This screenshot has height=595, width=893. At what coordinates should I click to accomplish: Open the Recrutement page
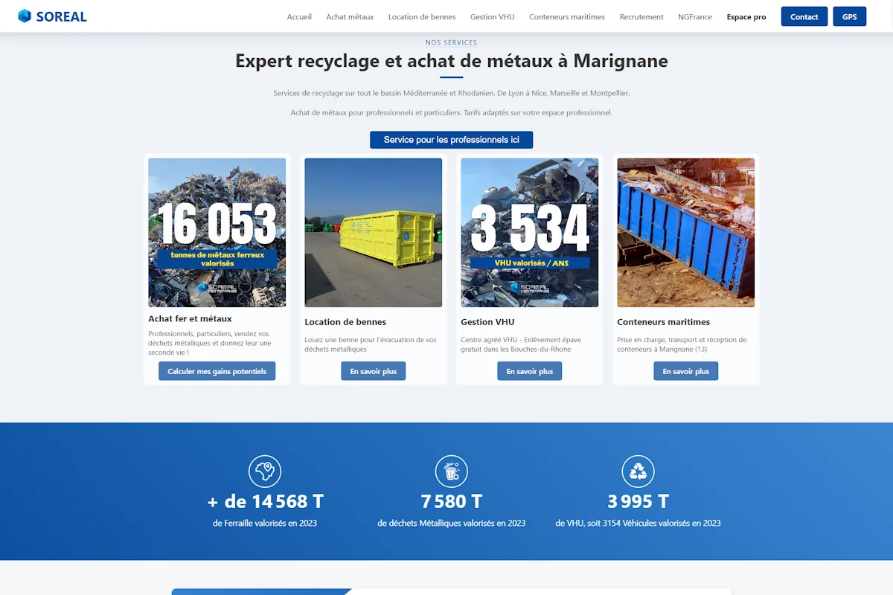pos(641,16)
